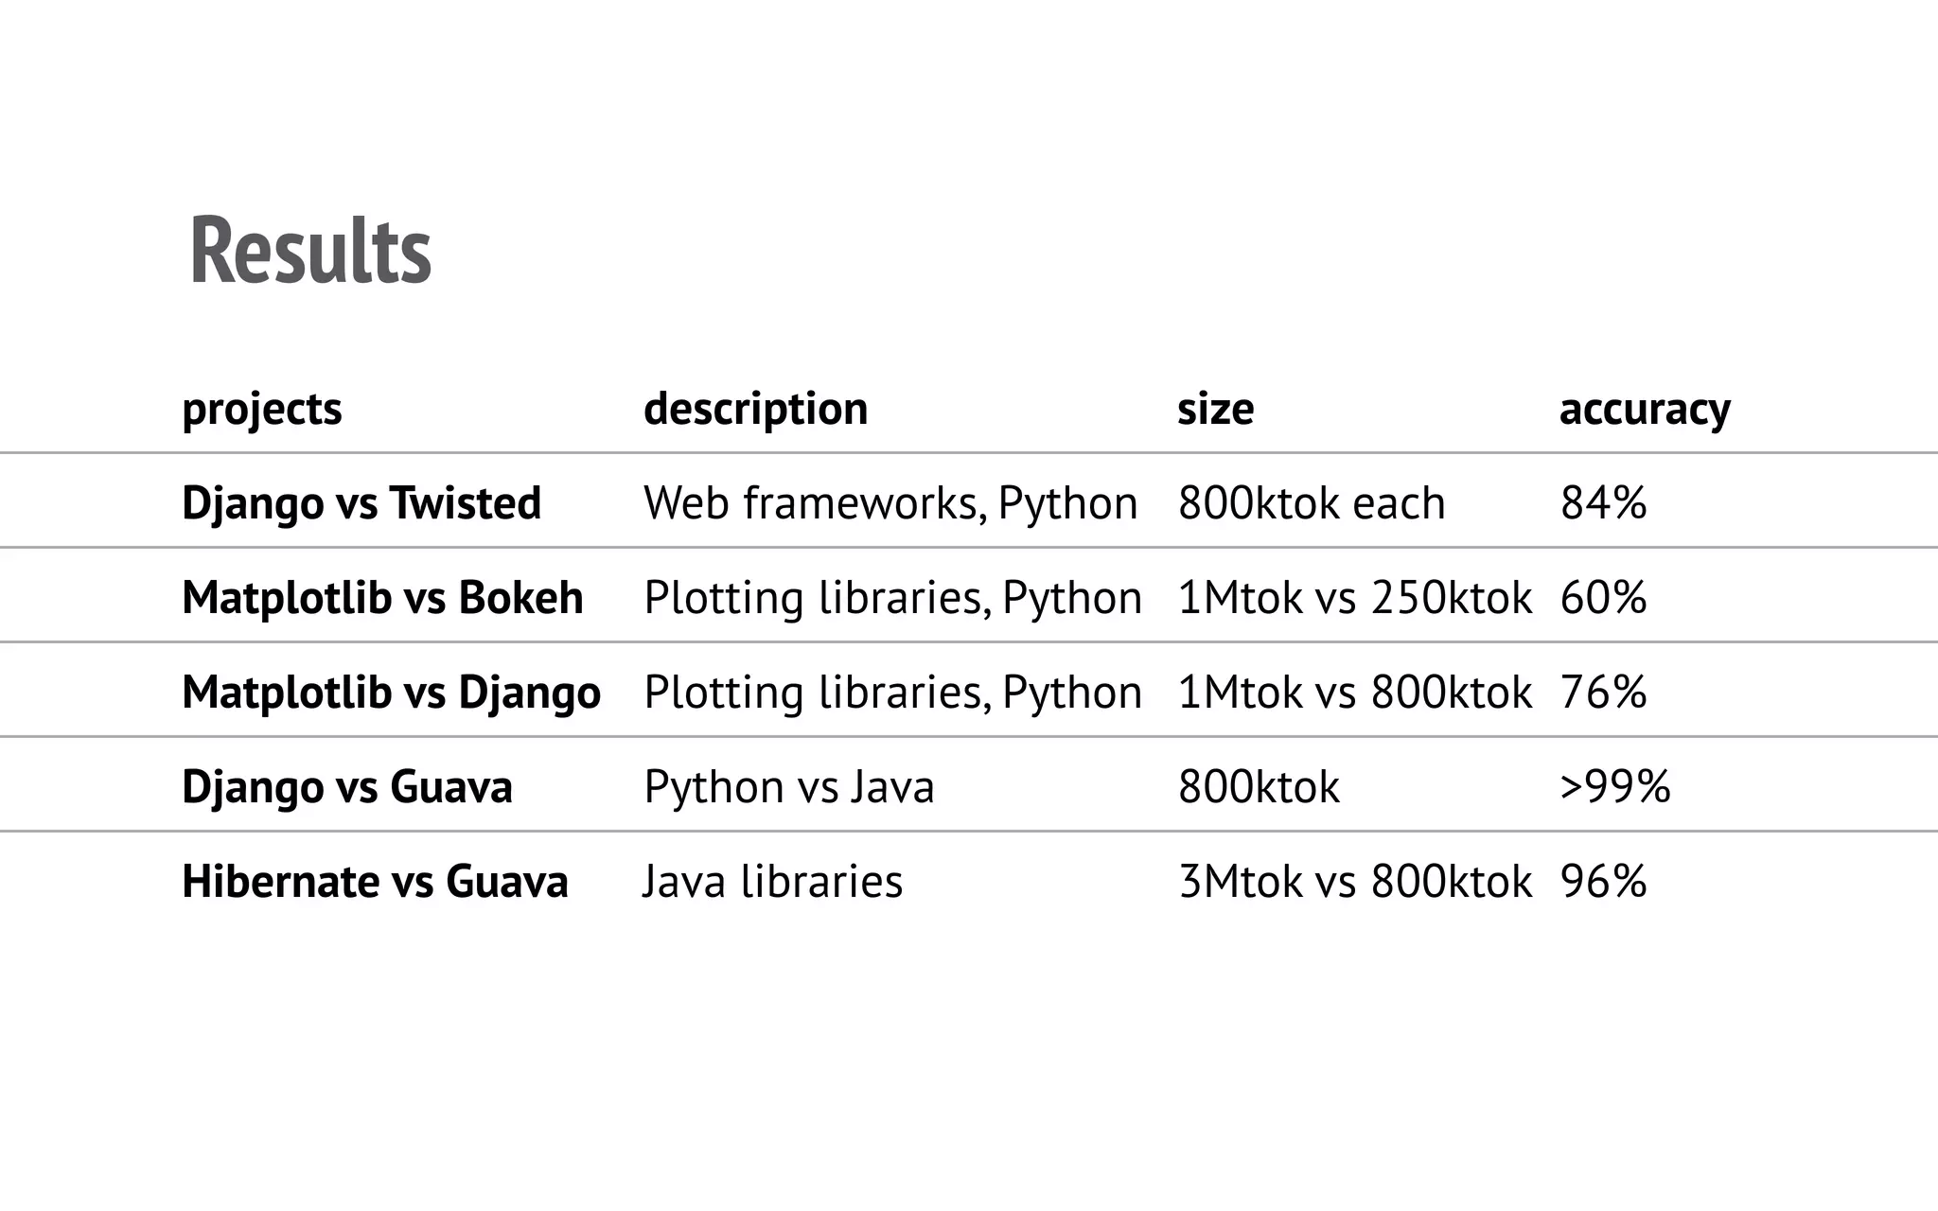
Task: Click the Matplotlib vs Bokeh row label
Action: [x=382, y=597]
